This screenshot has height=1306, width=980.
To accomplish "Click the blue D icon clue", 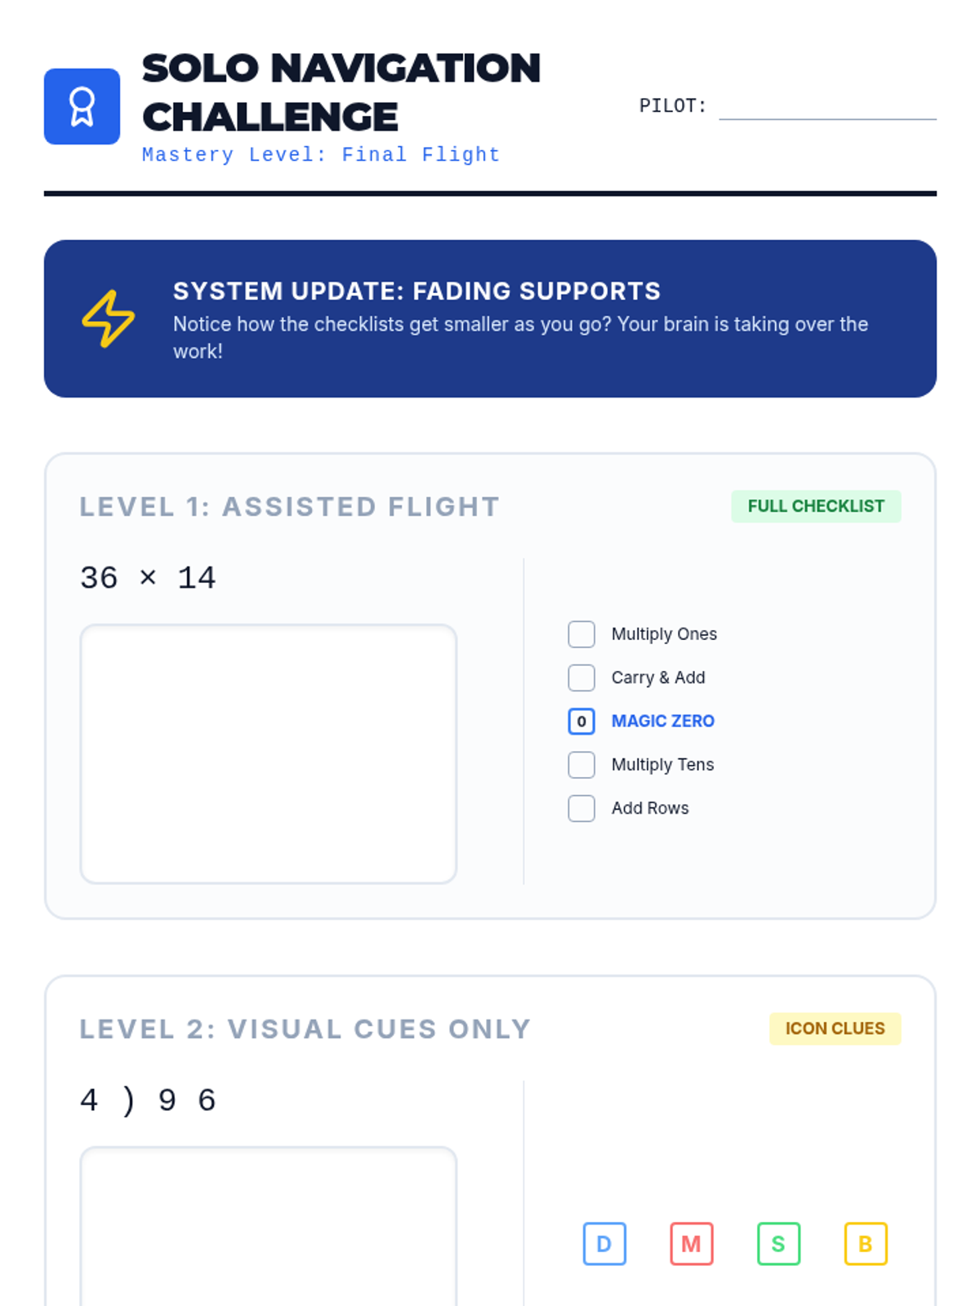I will (x=604, y=1243).
